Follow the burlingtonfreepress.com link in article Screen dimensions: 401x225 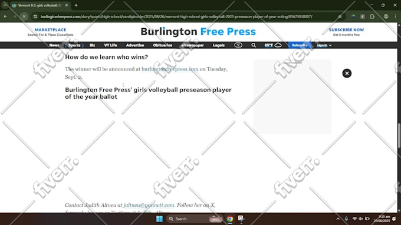[x=170, y=69]
